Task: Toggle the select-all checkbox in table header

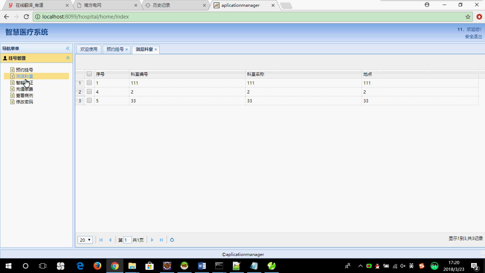Action: coord(89,74)
